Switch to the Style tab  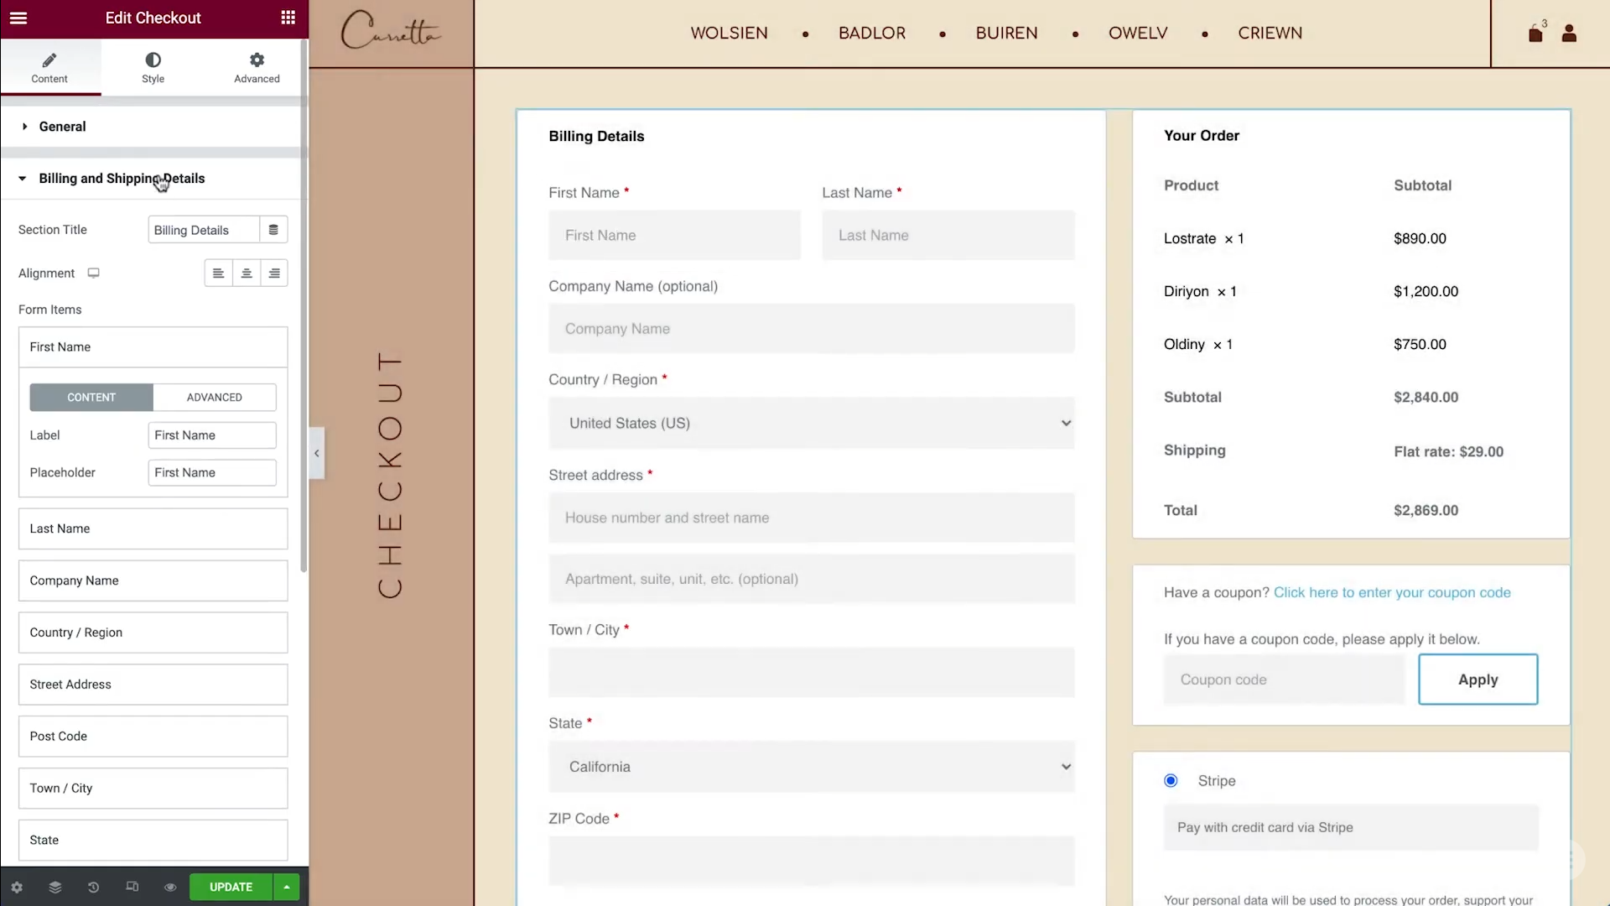[x=153, y=67]
